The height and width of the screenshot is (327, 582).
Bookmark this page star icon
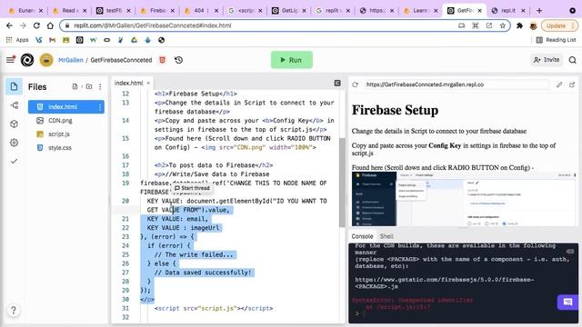coord(503,25)
